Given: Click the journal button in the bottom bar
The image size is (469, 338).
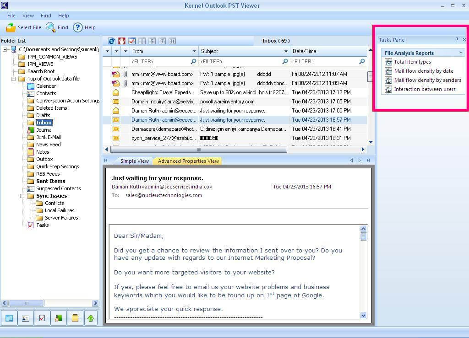Looking at the screenshot, I should coord(59,318).
